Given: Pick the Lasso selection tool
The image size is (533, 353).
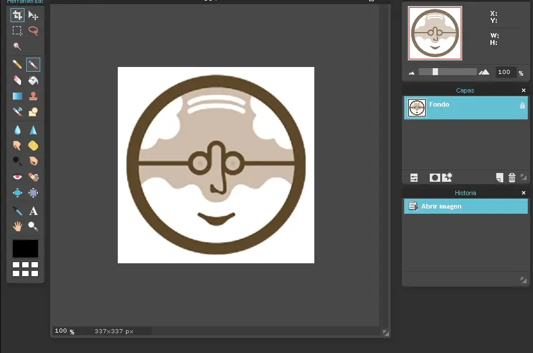Looking at the screenshot, I should [x=33, y=31].
